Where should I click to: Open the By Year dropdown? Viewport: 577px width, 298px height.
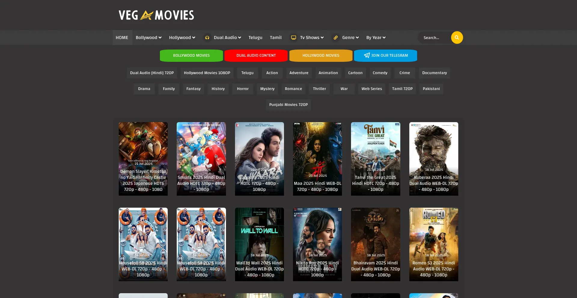pyautogui.click(x=376, y=38)
